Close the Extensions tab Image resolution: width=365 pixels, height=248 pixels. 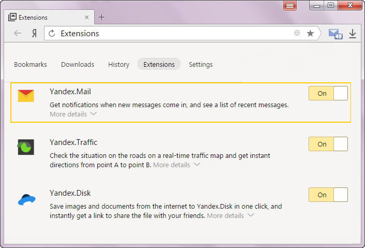[86, 18]
